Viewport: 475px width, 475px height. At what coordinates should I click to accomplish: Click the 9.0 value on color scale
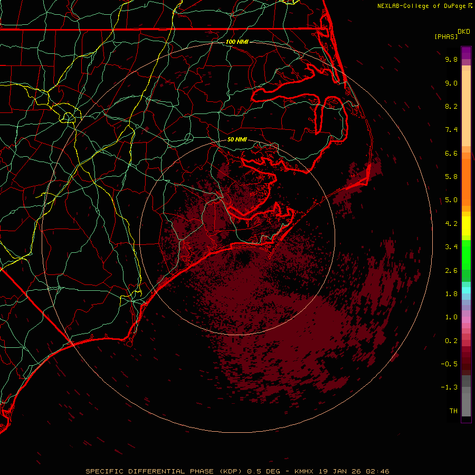pyautogui.click(x=451, y=83)
